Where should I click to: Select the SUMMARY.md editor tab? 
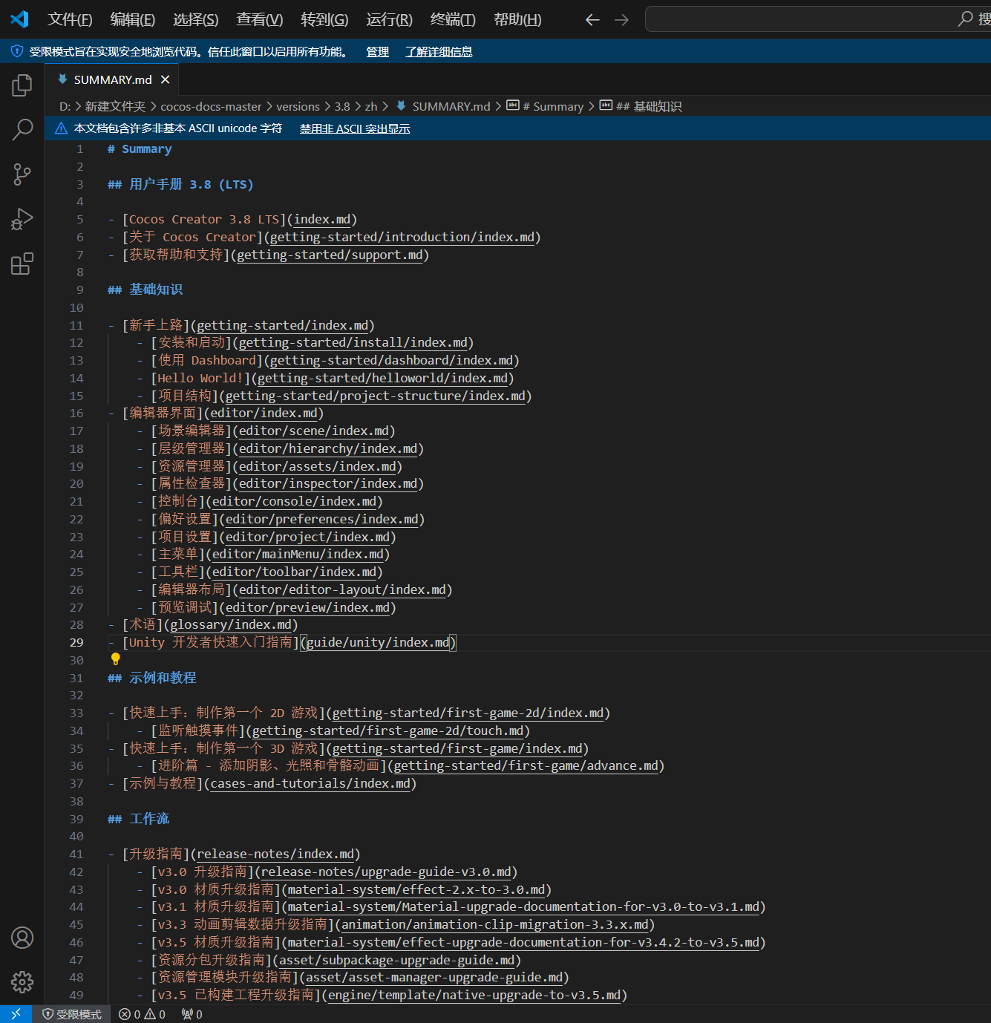(x=111, y=79)
